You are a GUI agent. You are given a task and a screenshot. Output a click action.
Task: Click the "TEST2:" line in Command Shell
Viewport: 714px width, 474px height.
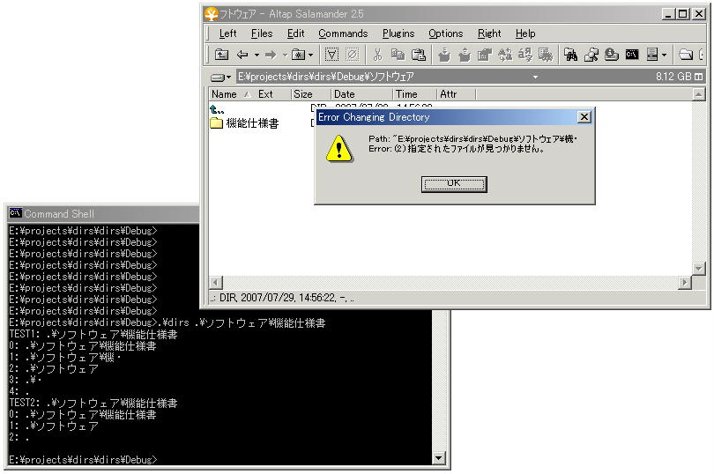coord(93,403)
